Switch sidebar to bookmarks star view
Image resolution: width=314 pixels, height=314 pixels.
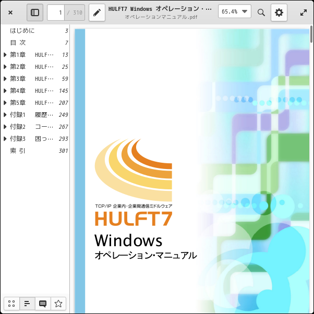[x=58, y=304]
